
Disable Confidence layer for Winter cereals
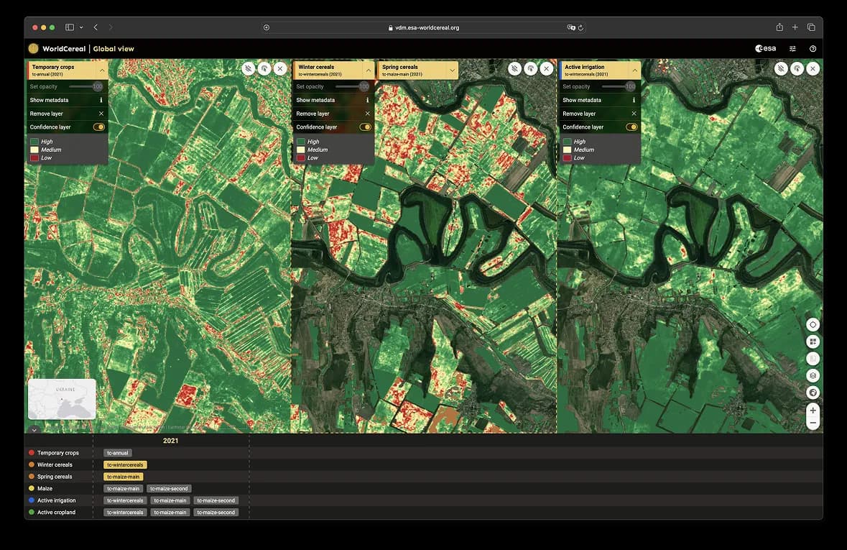tap(365, 127)
